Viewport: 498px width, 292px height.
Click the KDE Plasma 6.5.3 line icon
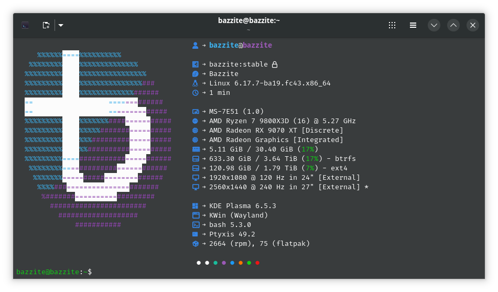(x=196, y=206)
